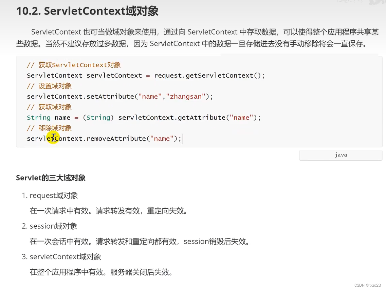The width and height of the screenshot is (386, 290).
Task: Select the "Servlet的三大域对象" heading
Action: pyautogui.click(x=50, y=178)
